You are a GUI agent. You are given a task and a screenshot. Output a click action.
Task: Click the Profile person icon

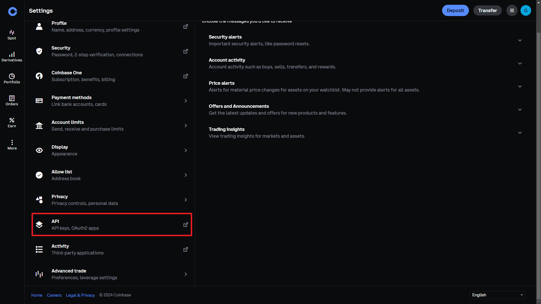[39, 26]
